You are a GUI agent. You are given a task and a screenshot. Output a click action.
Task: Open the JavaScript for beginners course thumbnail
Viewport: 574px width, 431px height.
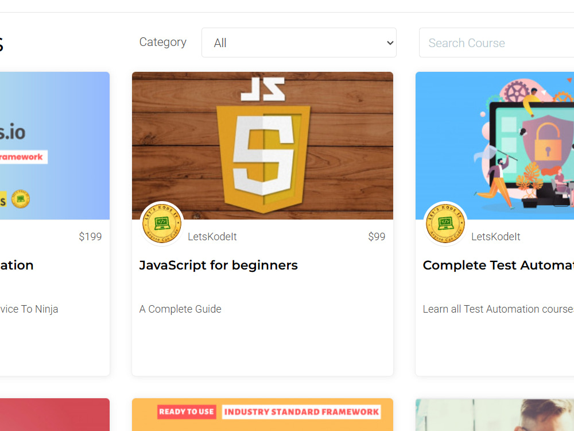[x=262, y=145]
